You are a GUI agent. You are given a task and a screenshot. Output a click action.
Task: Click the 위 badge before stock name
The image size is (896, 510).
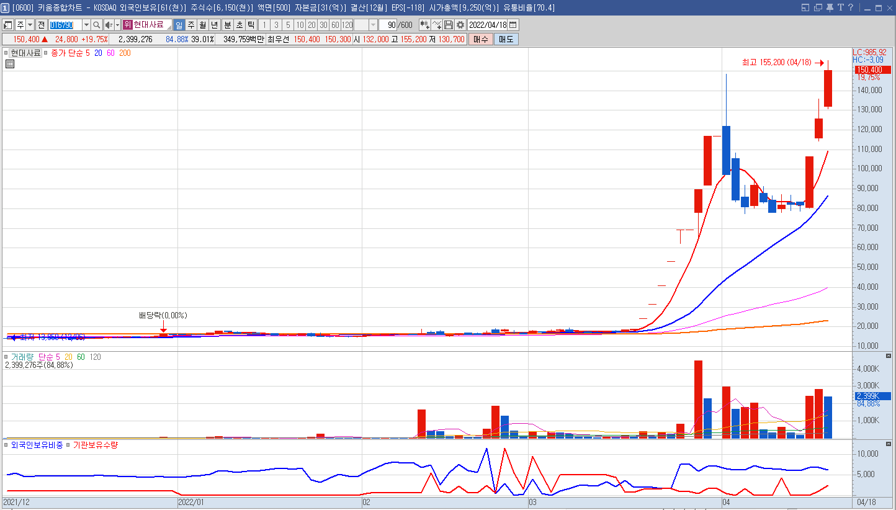pyautogui.click(x=127, y=25)
